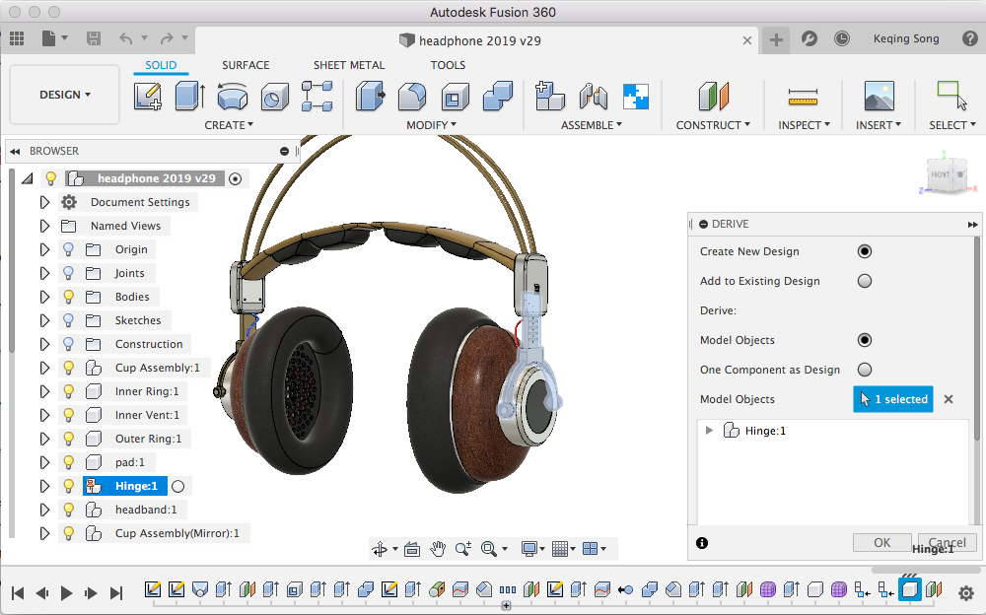The height and width of the screenshot is (615, 986).
Task: Toggle visibility lightbulb of the Bodies folder
Action: (69, 297)
